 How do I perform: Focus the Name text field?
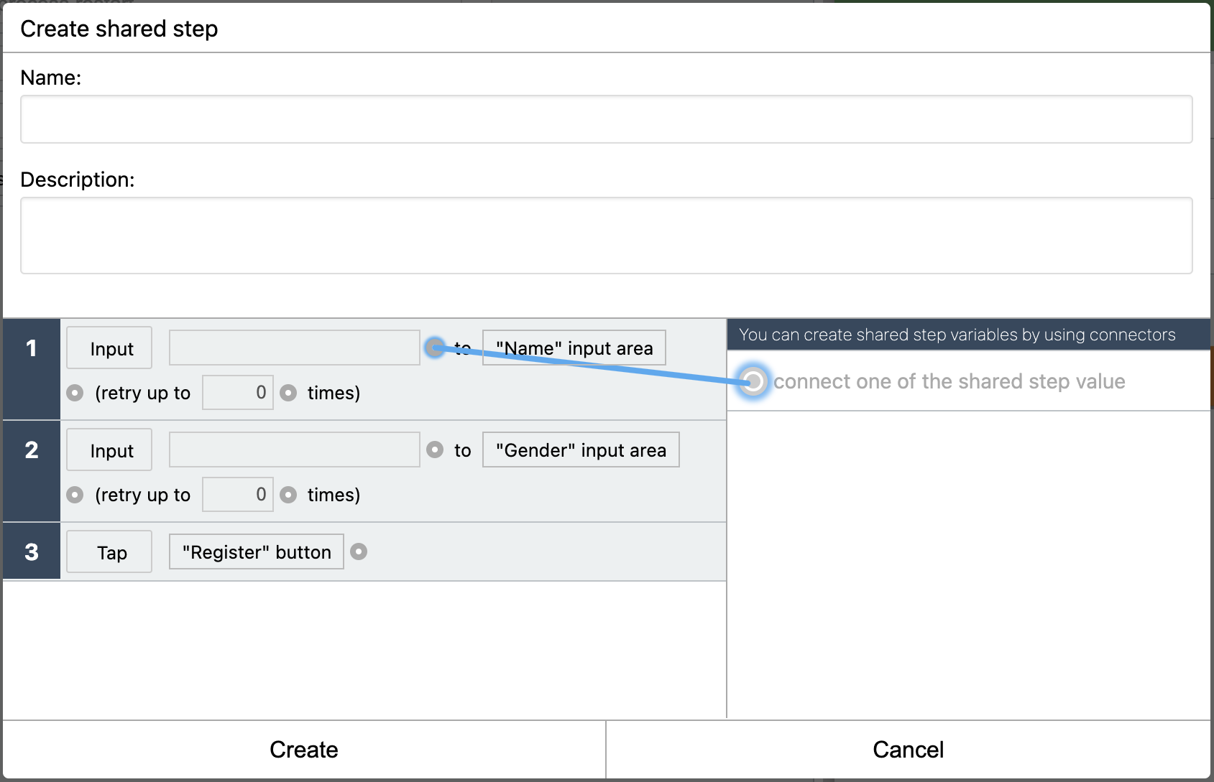607,119
